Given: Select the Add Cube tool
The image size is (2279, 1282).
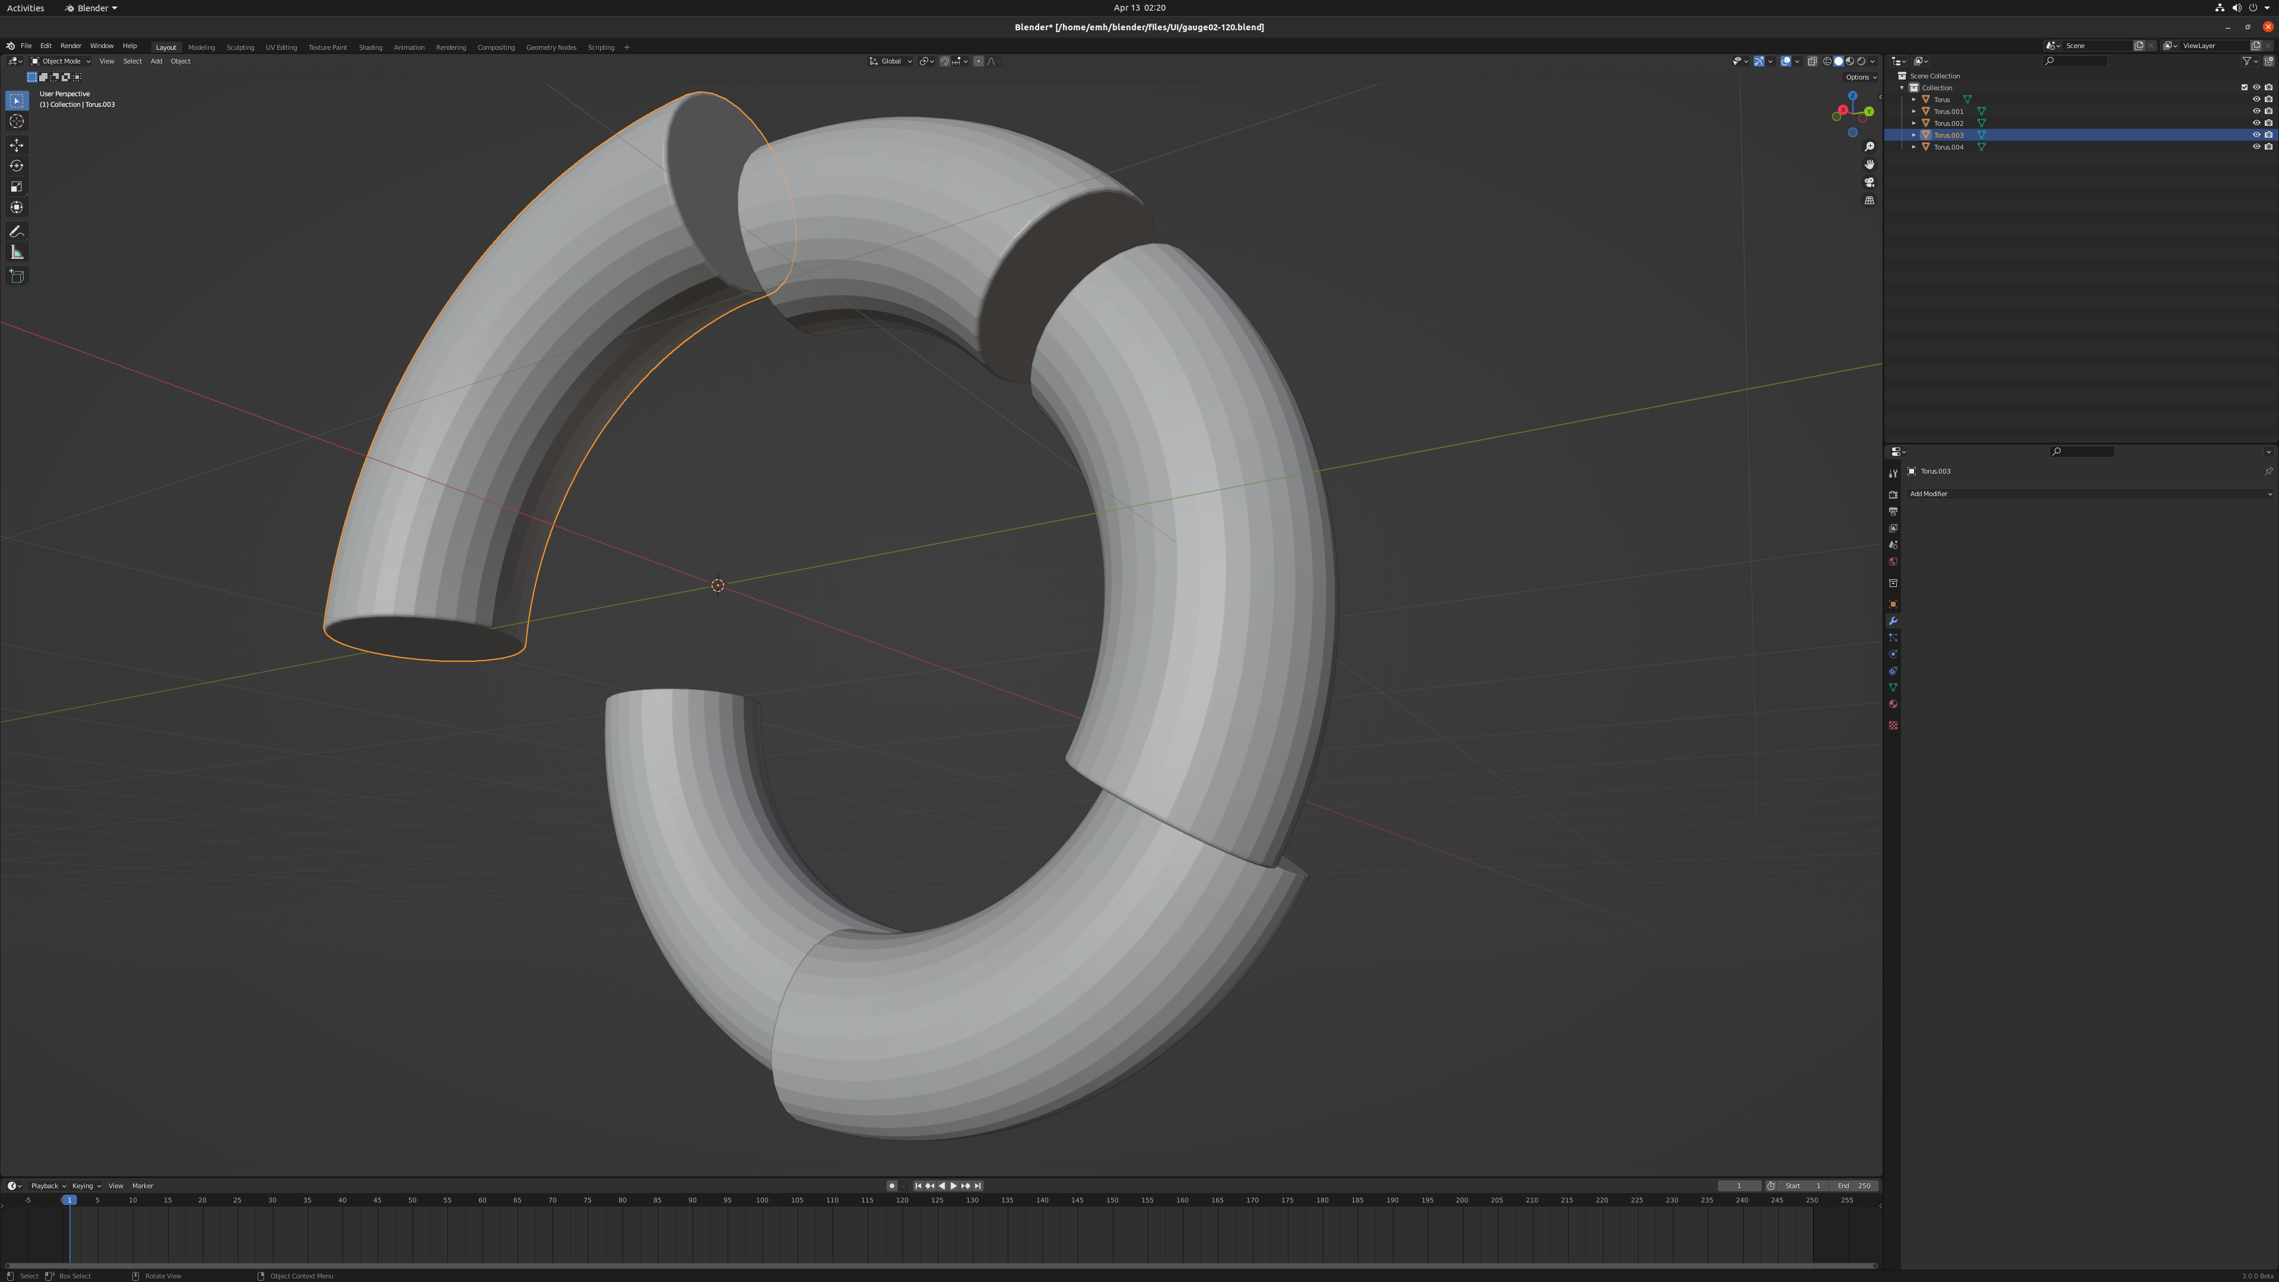Looking at the screenshot, I should point(17,276).
